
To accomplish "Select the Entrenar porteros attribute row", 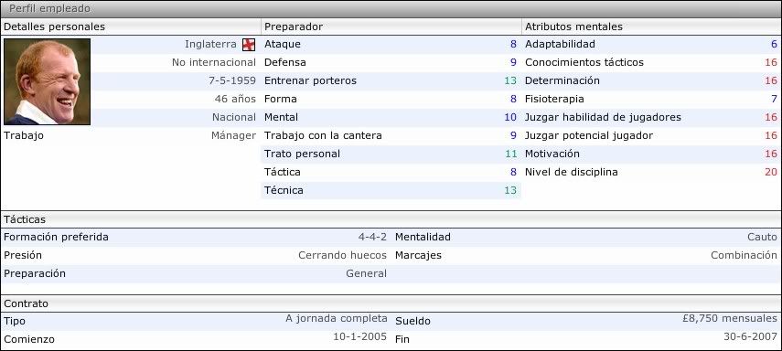I will coord(391,80).
